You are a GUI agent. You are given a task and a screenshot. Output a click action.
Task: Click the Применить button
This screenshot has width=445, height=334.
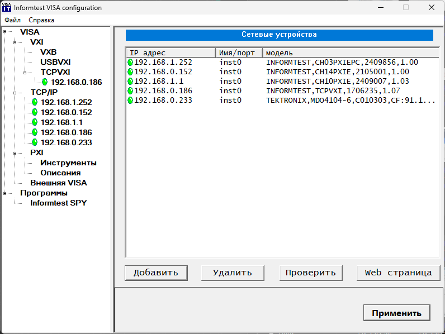point(396,313)
